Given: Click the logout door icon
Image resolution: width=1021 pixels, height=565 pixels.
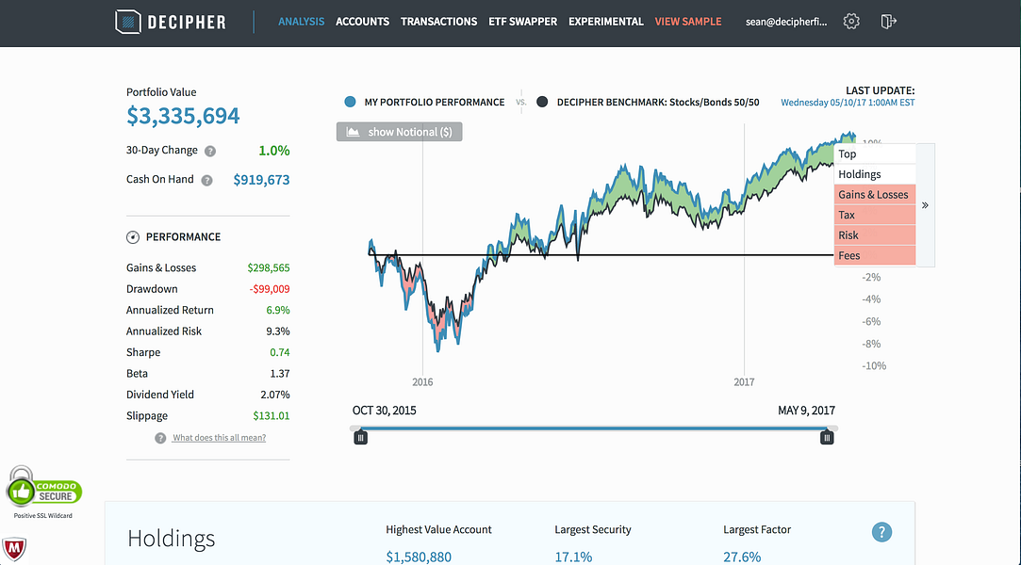Looking at the screenshot, I should 889,22.
